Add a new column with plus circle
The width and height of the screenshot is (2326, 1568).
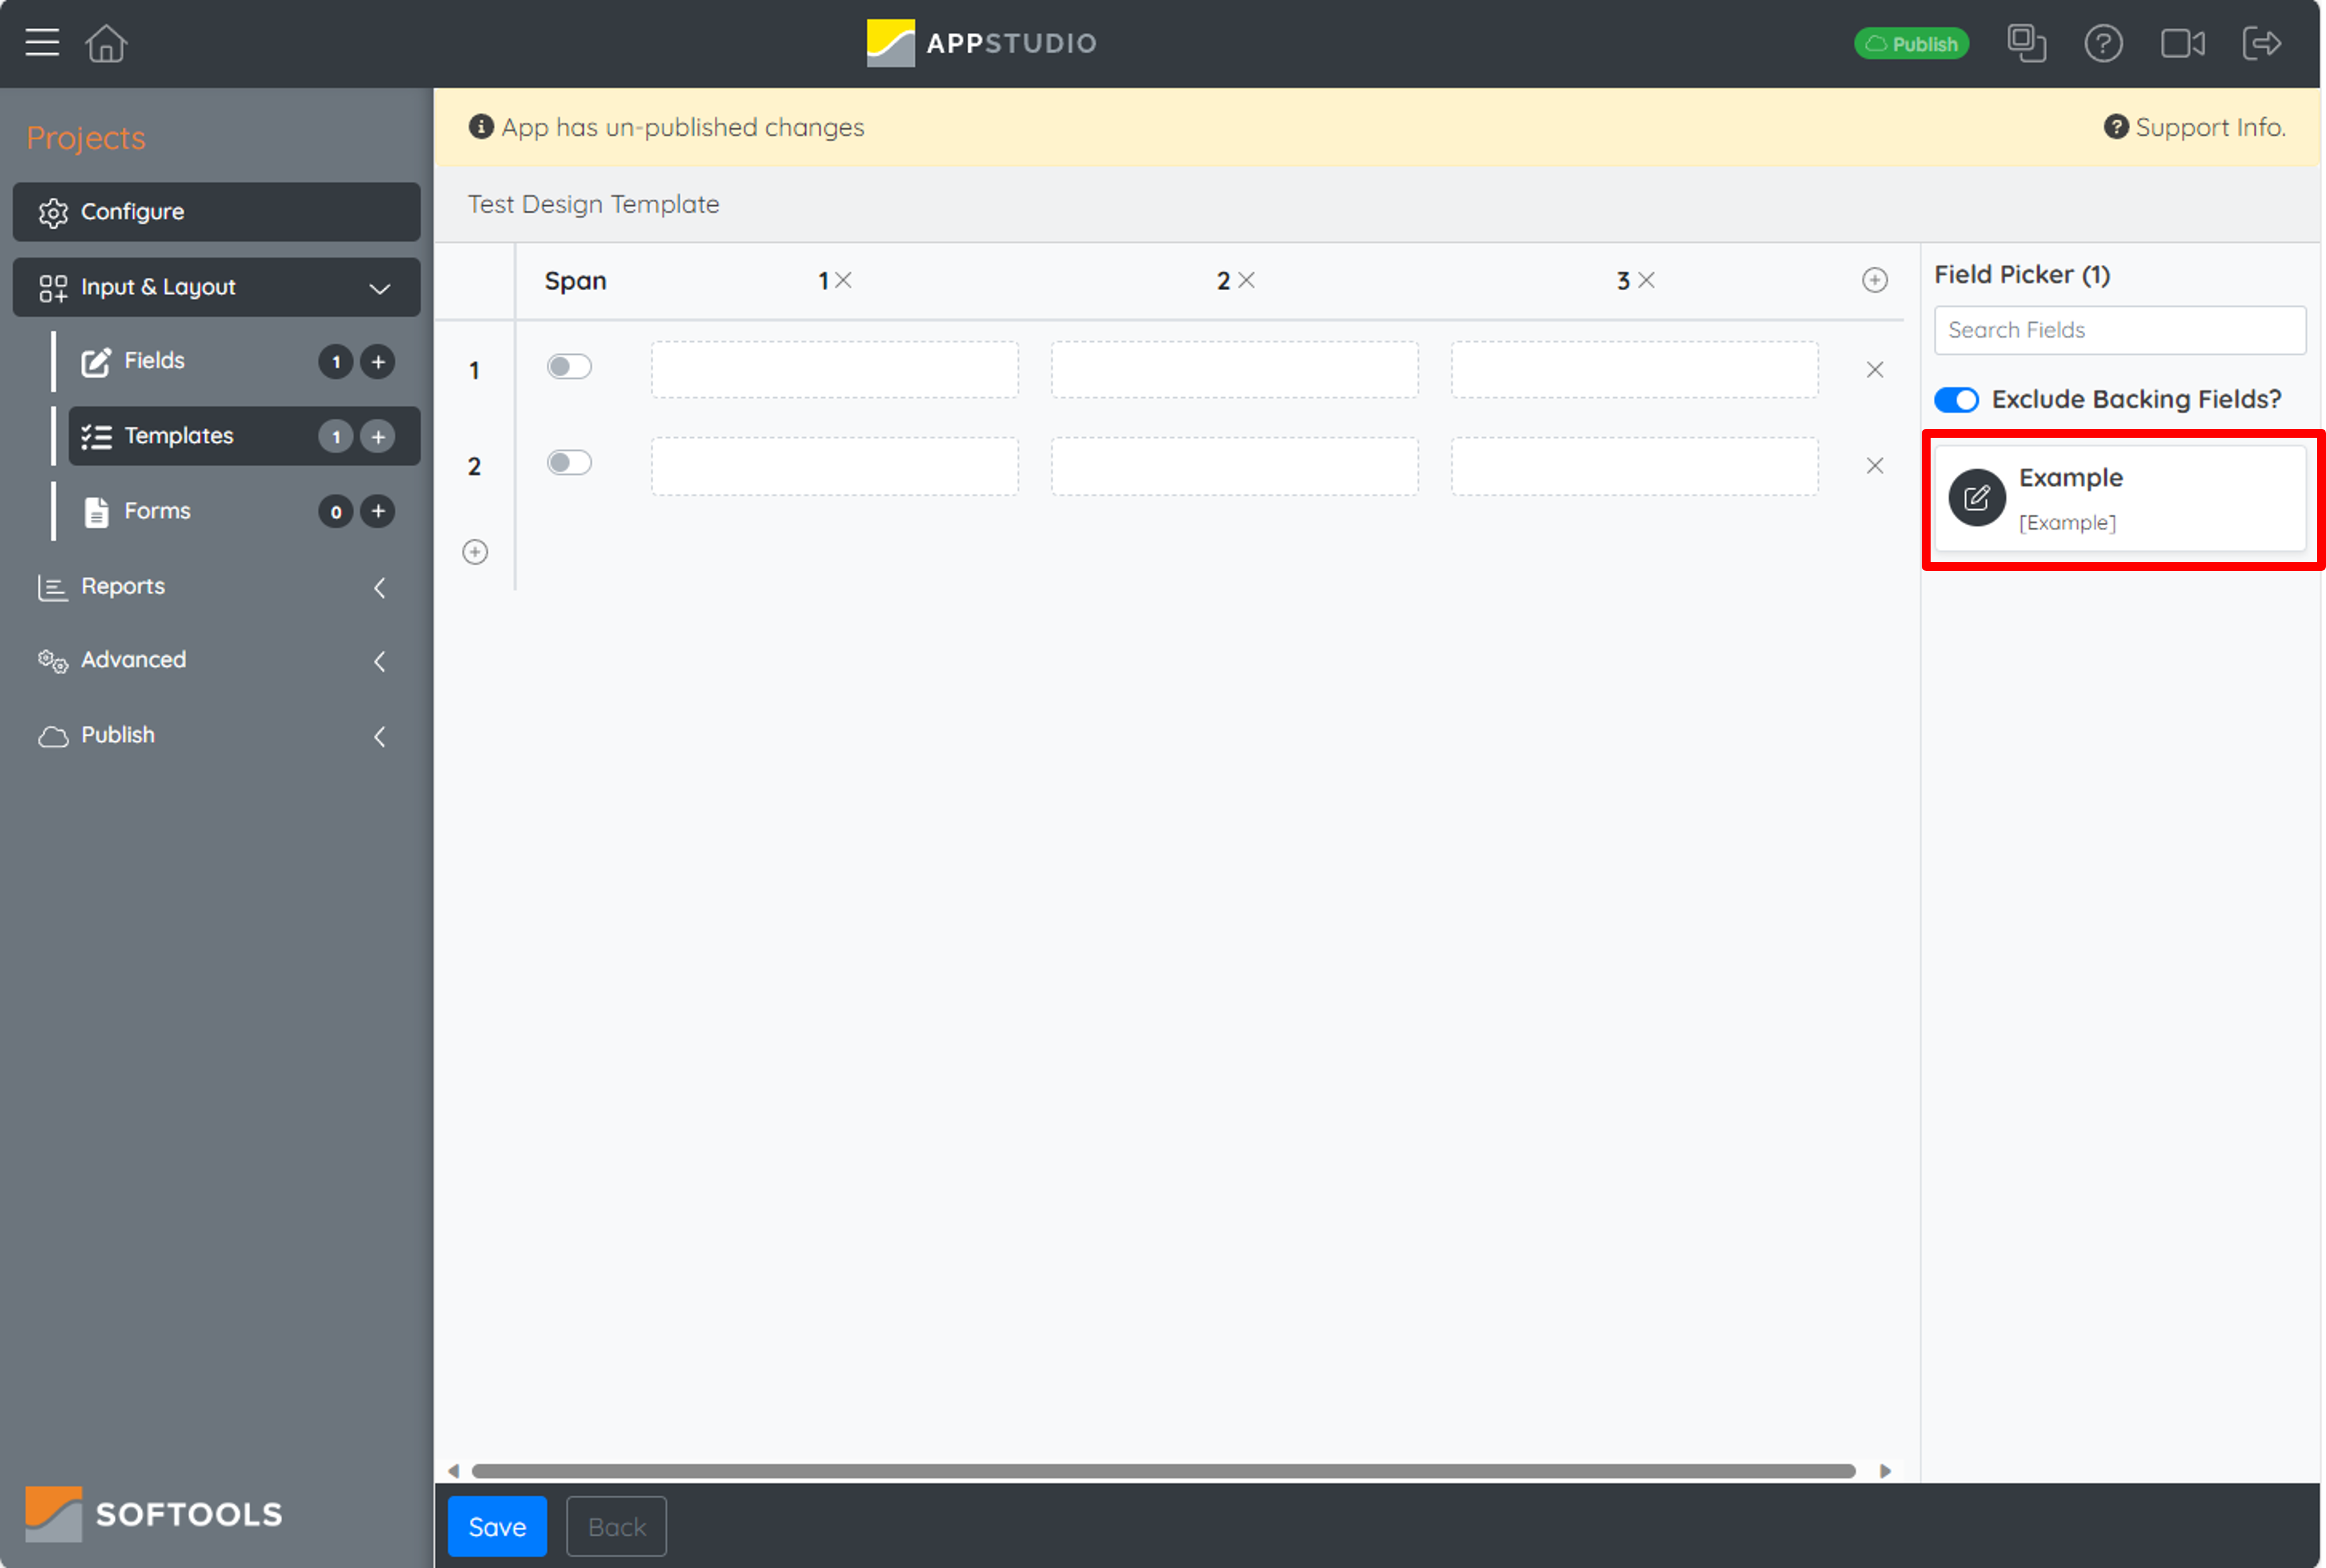(x=1875, y=280)
